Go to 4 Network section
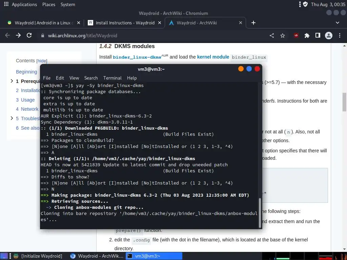 (27, 109)
